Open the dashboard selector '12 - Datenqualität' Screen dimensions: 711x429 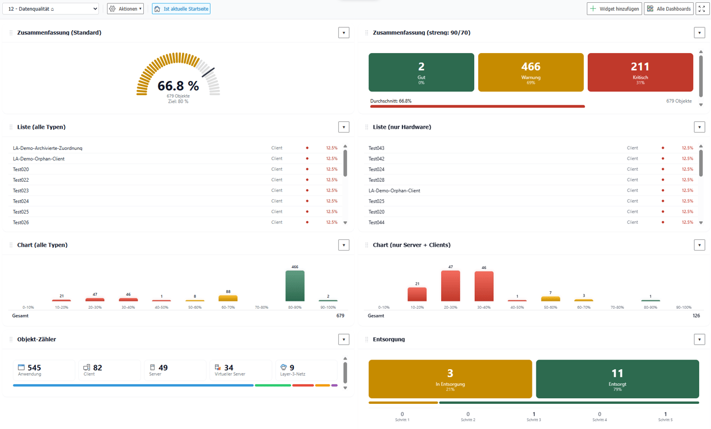click(x=50, y=9)
